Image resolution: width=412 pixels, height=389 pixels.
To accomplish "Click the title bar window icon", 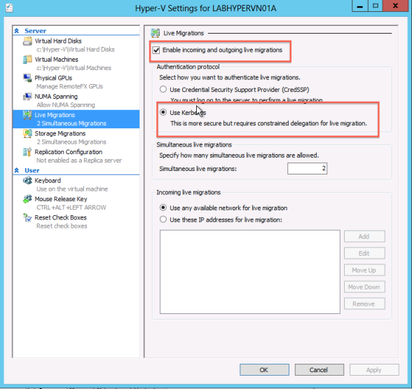I will tap(9, 8).
